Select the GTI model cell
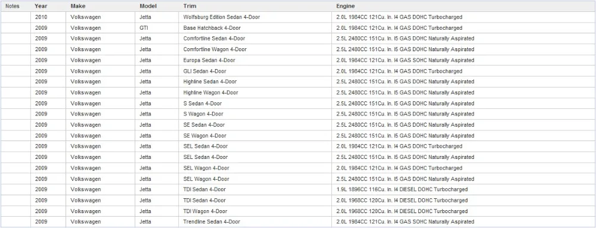596x228 pixels. point(144,28)
